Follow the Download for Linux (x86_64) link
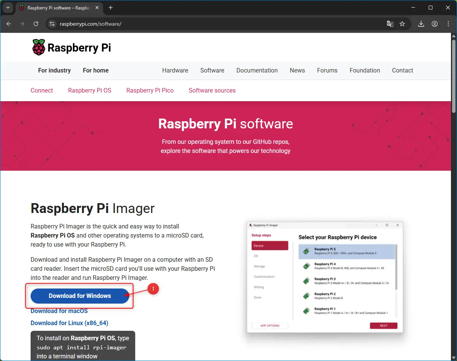 tap(69, 323)
